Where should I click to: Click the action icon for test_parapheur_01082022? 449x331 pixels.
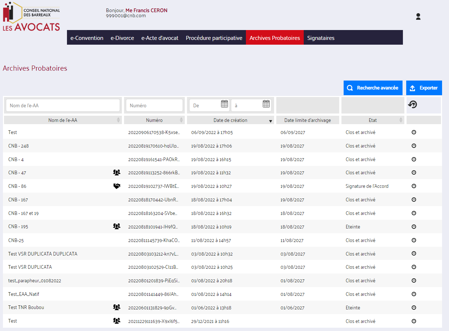414,280
